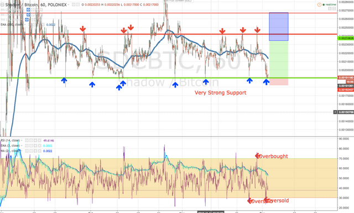Hide the MA (21, close) indicator via eye icon
The image size is (354, 213).
pyautogui.click(x=27, y=151)
